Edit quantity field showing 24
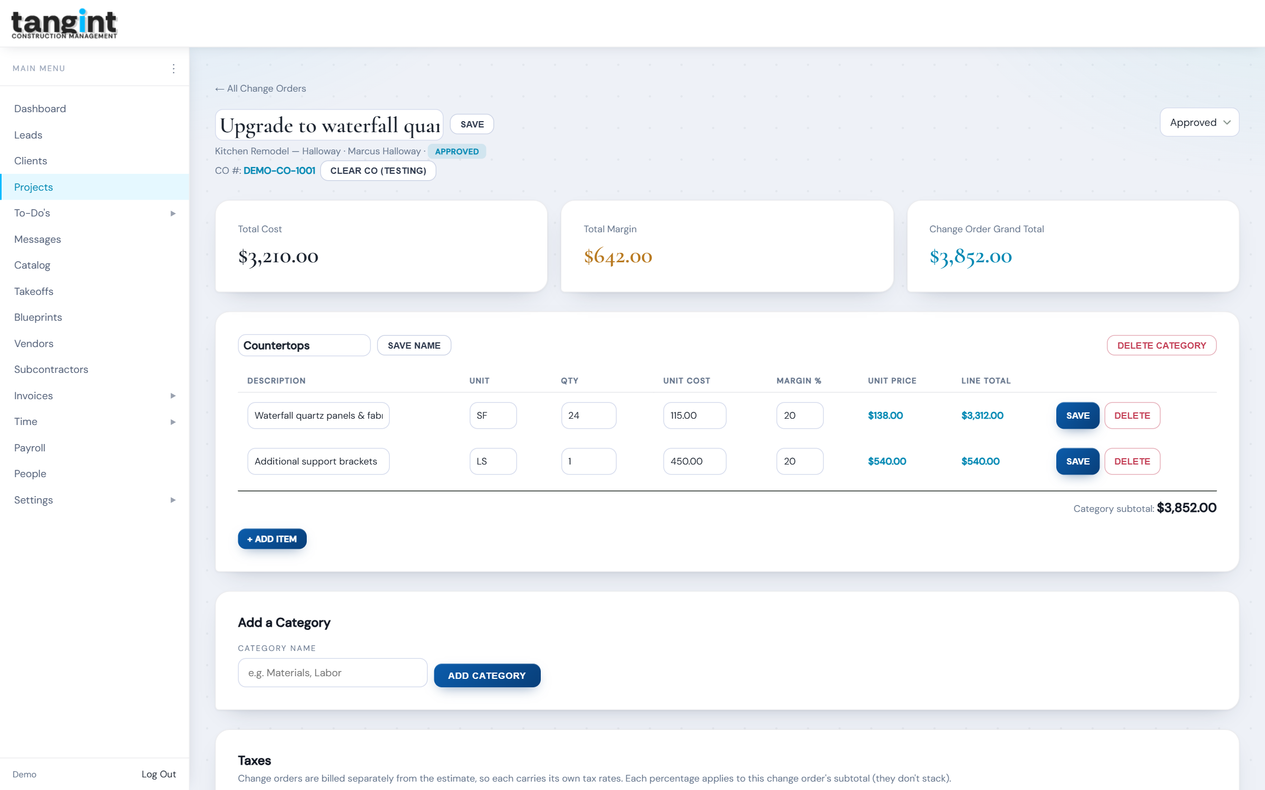Image resolution: width=1265 pixels, height=790 pixels. pyautogui.click(x=589, y=416)
